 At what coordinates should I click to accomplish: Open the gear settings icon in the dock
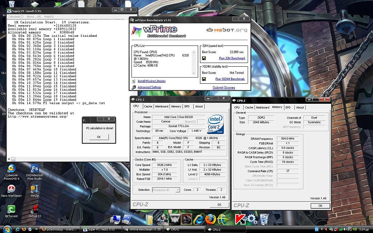(252, 219)
